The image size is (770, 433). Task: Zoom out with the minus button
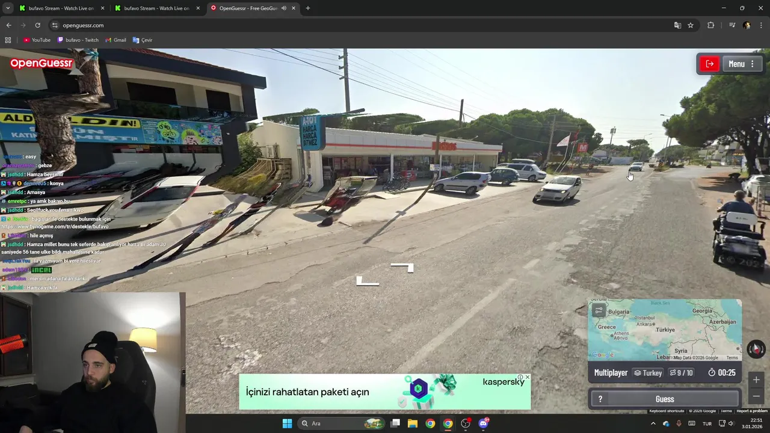click(x=756, y=396)
